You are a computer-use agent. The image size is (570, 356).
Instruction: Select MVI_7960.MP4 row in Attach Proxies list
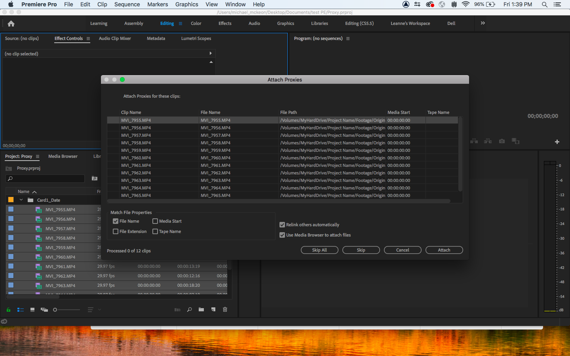[283, 158]
